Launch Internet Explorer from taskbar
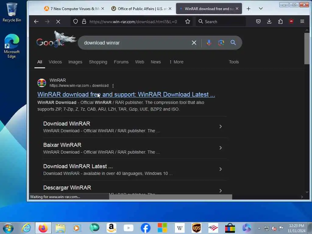The image size is (312, 234). point(26,228)
